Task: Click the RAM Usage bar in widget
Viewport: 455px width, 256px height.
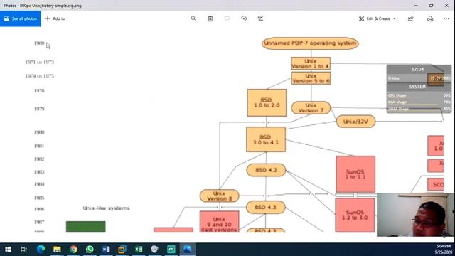Action: (419, 102)
